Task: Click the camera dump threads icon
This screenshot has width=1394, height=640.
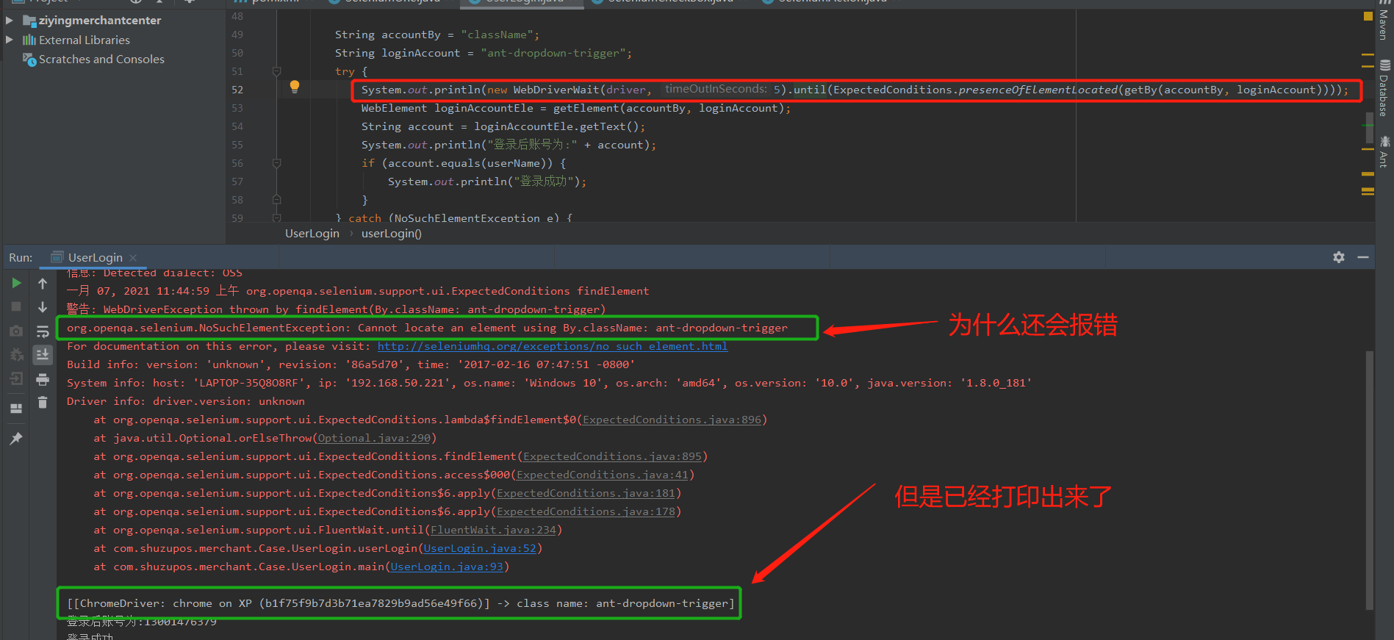Action: (16, 331)
